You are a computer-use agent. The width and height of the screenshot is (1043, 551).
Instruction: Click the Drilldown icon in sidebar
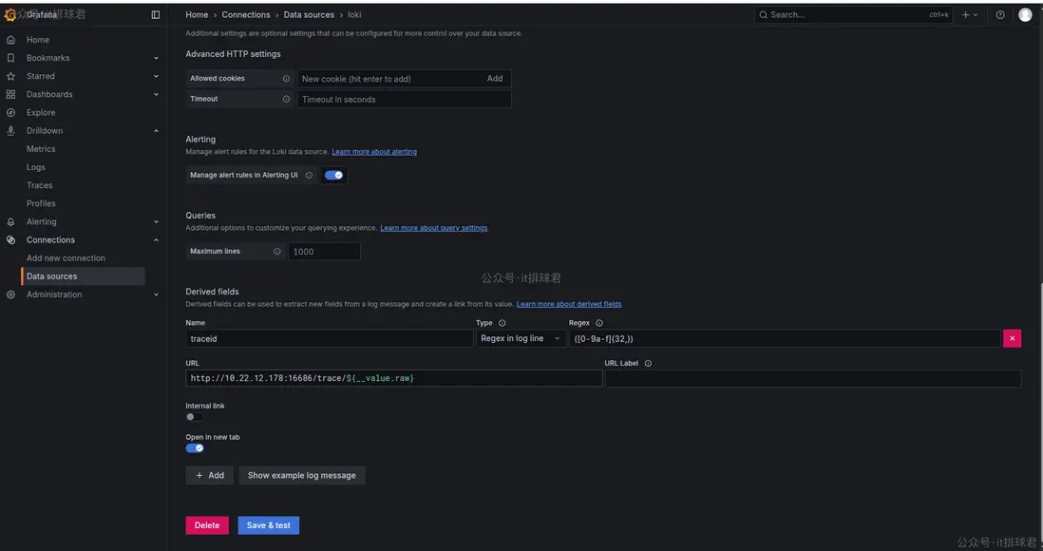(x=10, y=131)
